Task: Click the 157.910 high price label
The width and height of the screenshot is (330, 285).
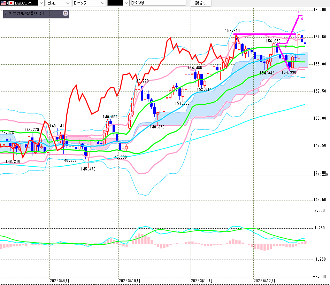Action: coord(232,31)
